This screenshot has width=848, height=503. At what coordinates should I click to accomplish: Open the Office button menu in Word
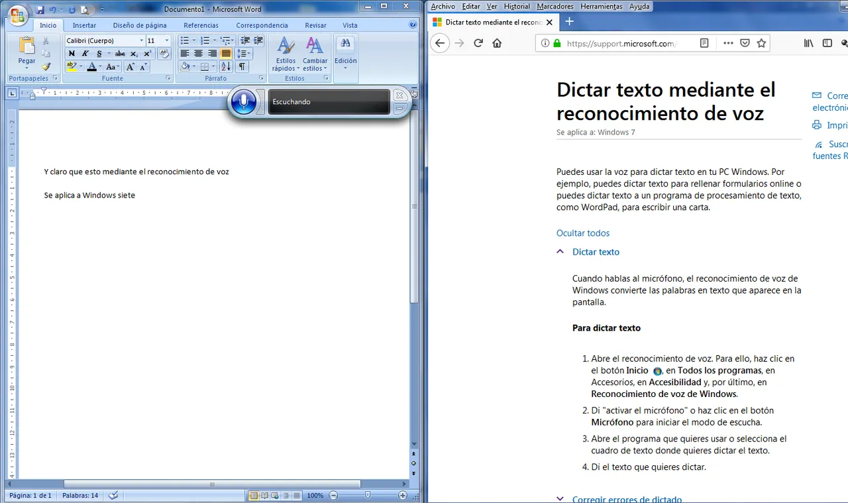[18, 15]
